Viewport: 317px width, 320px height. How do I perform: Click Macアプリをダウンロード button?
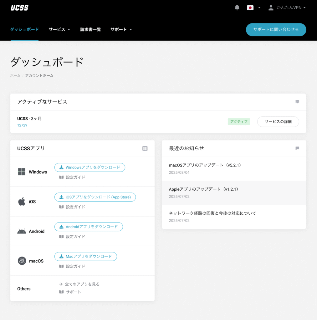tap(86, 257)
